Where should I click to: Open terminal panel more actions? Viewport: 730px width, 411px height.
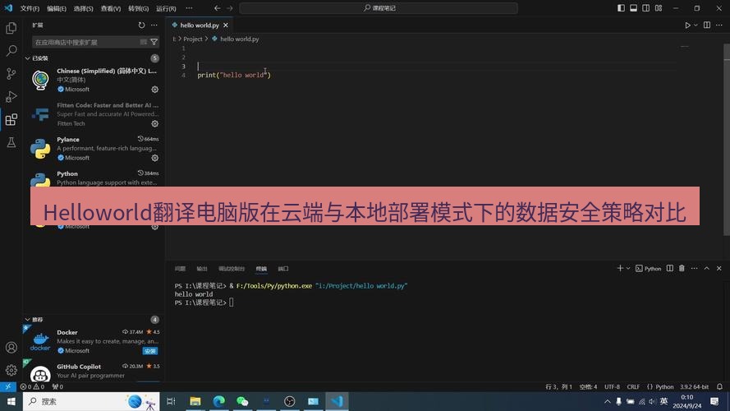tap(694, 268)
